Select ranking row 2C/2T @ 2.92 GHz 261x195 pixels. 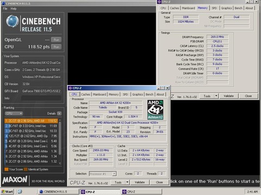point(31,156)
